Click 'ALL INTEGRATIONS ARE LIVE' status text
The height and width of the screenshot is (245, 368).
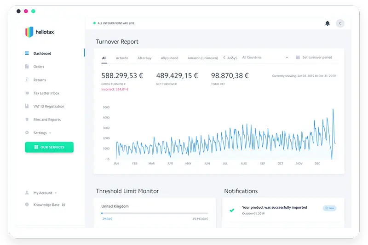click(116, 23)
